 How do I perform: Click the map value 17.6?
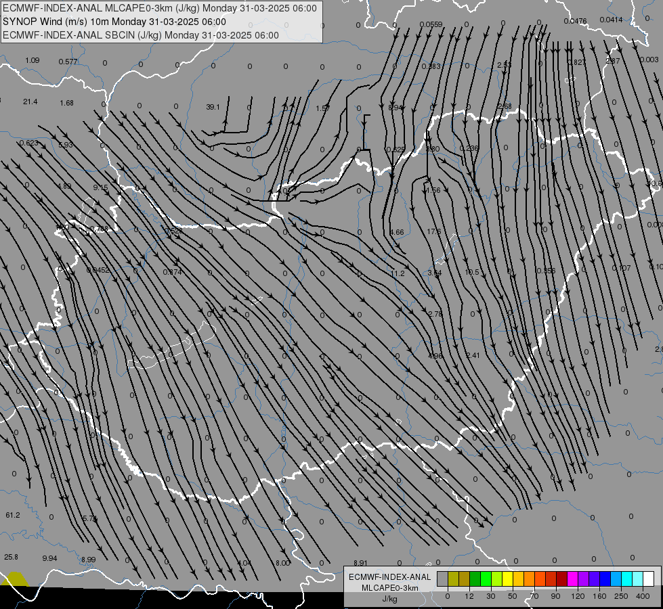(x=434, y=231)
